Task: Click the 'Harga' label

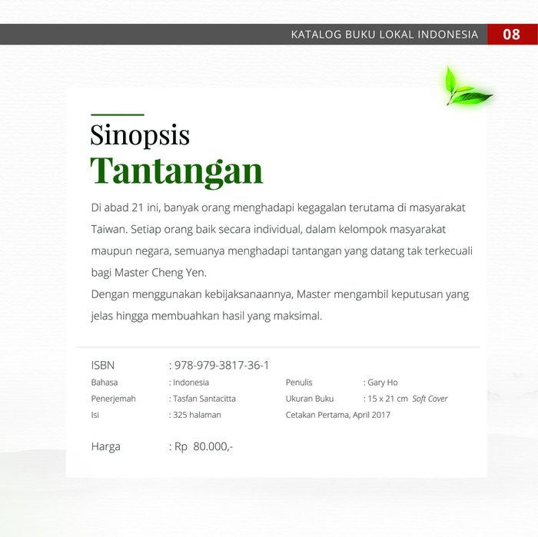Action: click(x=106, y=446)
